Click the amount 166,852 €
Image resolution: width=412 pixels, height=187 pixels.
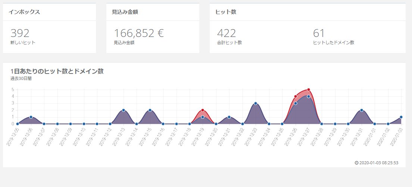coord(139,33)
